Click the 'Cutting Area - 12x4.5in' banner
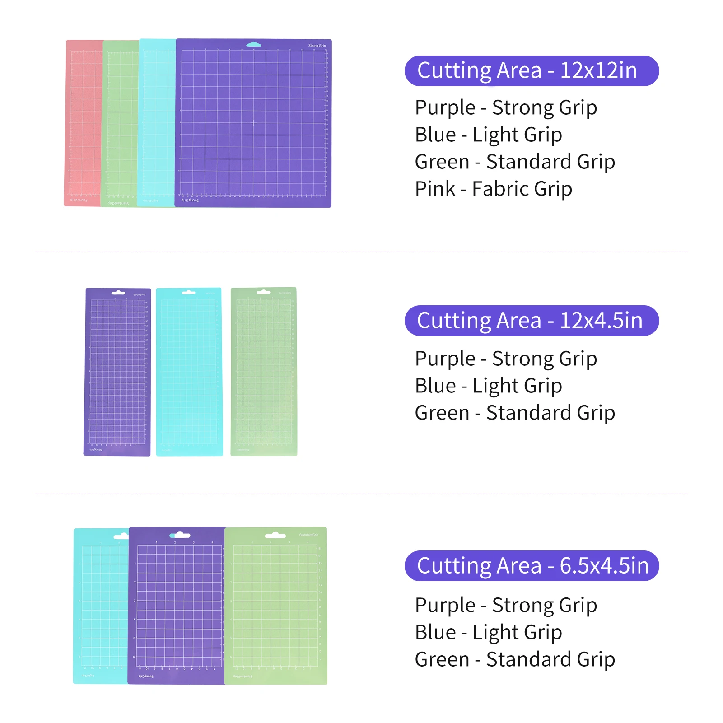The width and height of the screenshot is (723, 723). click(532, 321)
